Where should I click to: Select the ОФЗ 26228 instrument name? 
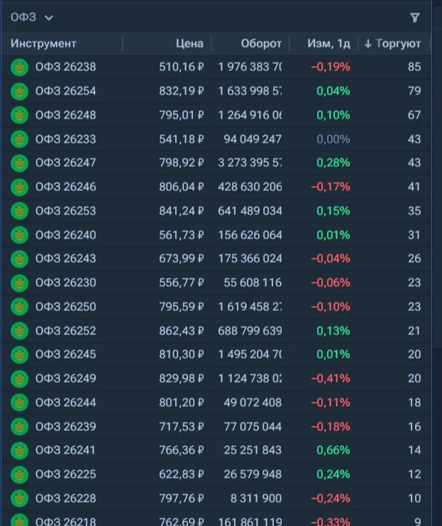pyautogui.click(x=66, y=498)
